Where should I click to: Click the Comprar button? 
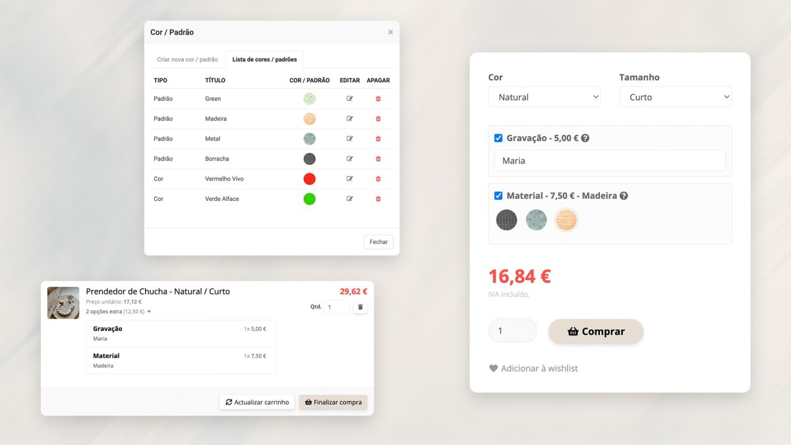[x=596, y=332]
